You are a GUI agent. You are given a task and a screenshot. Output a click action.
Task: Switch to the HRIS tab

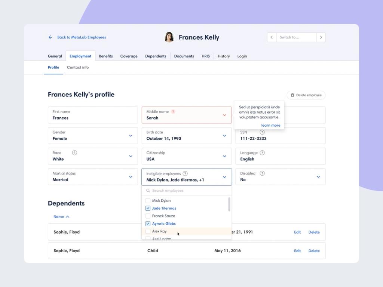pos(206,56)
